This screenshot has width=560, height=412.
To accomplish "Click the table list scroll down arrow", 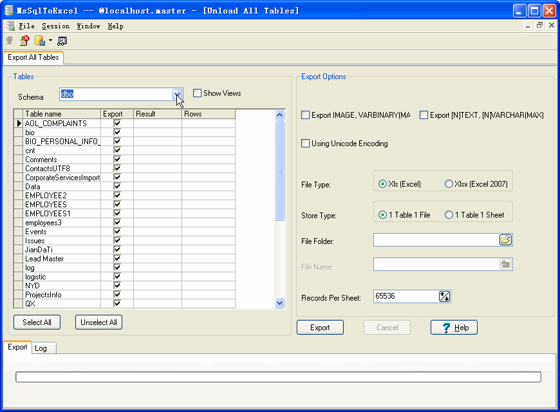I will click(x=279, y=303).
